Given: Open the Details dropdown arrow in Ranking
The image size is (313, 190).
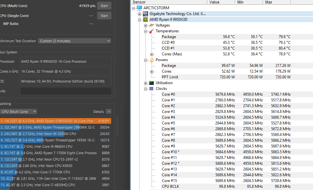Looking at the screenshot, I should [x=109, y=112].
